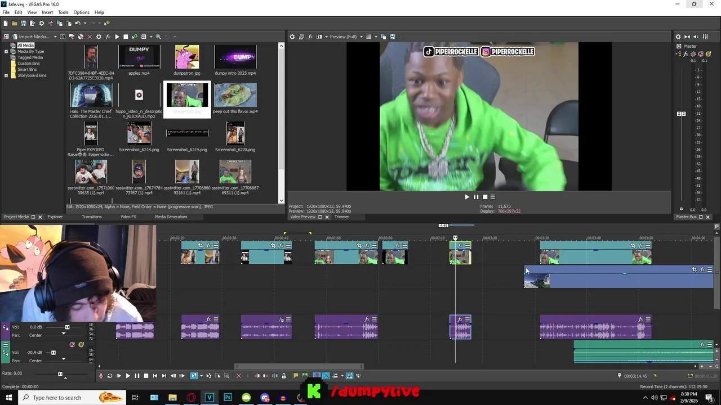
Task: Open Media FX in Project Media toolbar
Action: pyautogui.click(x=108, y=37)
